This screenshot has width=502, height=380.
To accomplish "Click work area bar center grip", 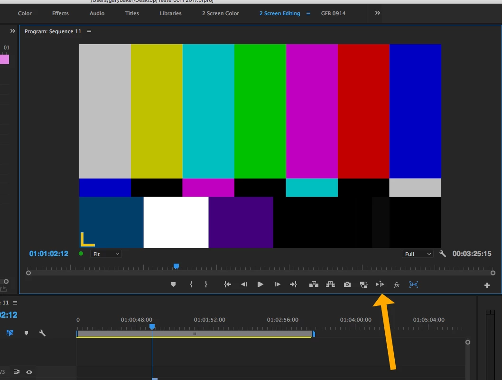I will [x=195, y=334].
